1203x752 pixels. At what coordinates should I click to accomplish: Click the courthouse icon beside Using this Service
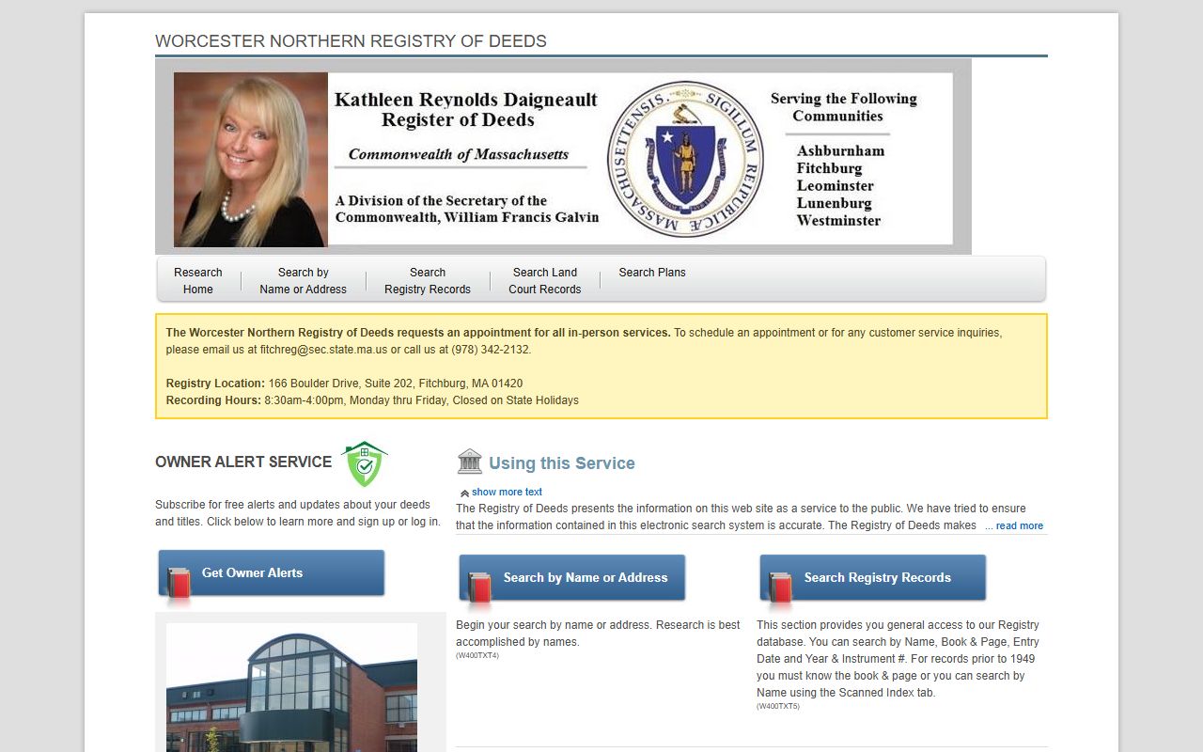coord(469,462)
